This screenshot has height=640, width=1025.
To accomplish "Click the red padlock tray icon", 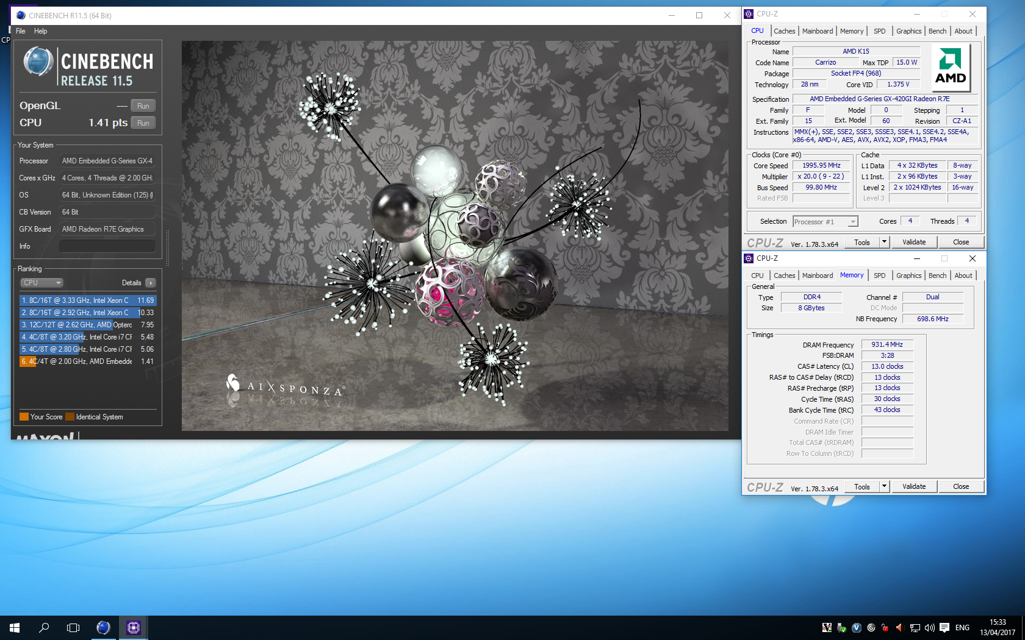I will [x=885, y=628].
